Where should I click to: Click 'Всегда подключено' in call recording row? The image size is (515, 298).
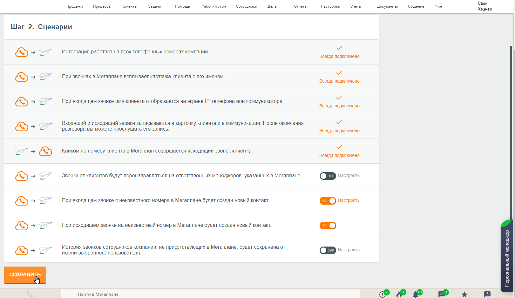[x=339, y=131]
